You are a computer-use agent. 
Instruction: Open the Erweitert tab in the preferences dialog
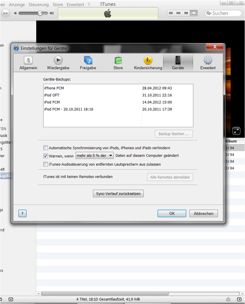coord(208,63)
